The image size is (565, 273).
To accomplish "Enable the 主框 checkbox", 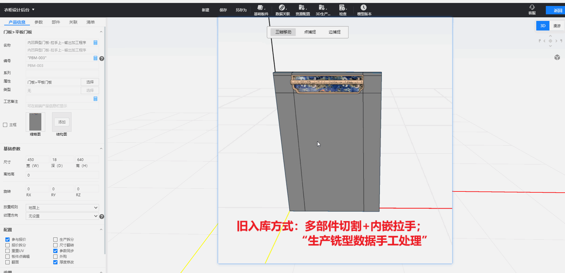I will [x=5, y=125].
